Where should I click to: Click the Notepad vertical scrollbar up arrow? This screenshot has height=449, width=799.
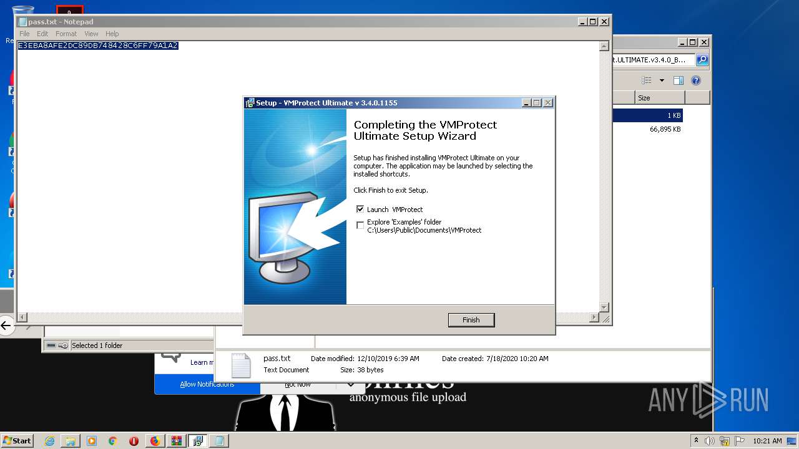(x=604, y=46)
